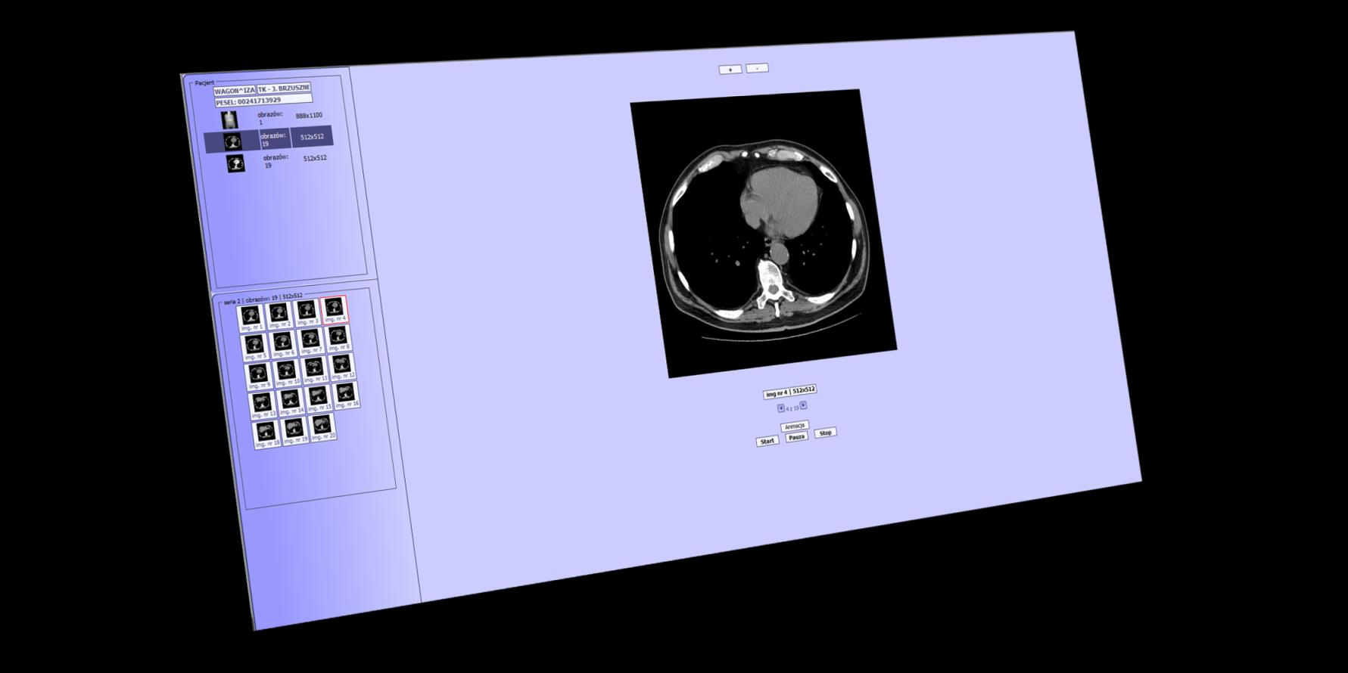Click the 'img nr 4 | 512x512' label
Image resolution: width=1348 pixels, height=673 pixels.
[x=790, y=392]
